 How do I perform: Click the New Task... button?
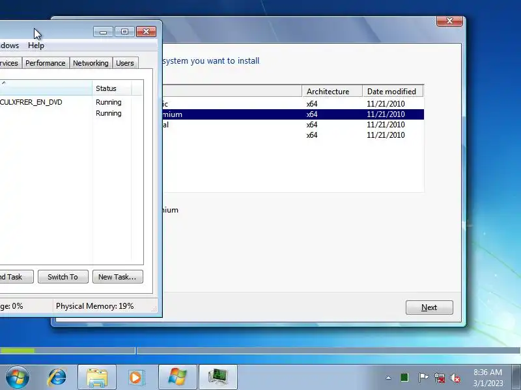[x=118, y=277]
